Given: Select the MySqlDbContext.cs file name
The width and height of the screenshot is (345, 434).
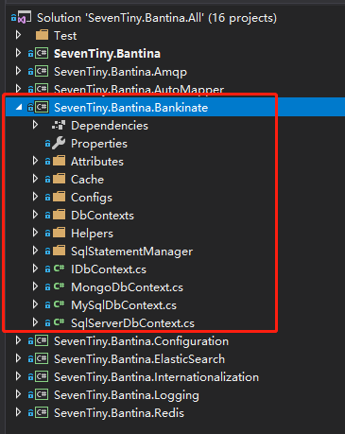Looking at the screenshot, I should tap(124, 305).
